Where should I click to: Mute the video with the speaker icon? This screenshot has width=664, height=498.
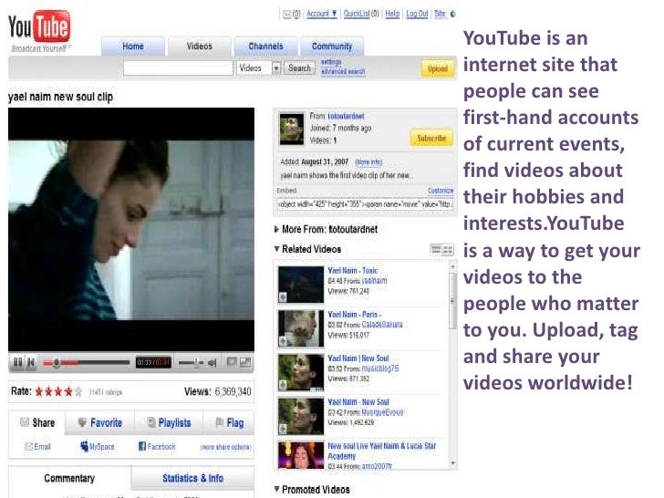(213, 363)
